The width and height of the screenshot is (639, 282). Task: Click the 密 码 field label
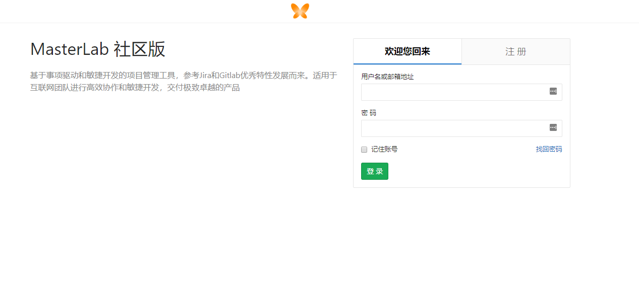pos(369,113)
